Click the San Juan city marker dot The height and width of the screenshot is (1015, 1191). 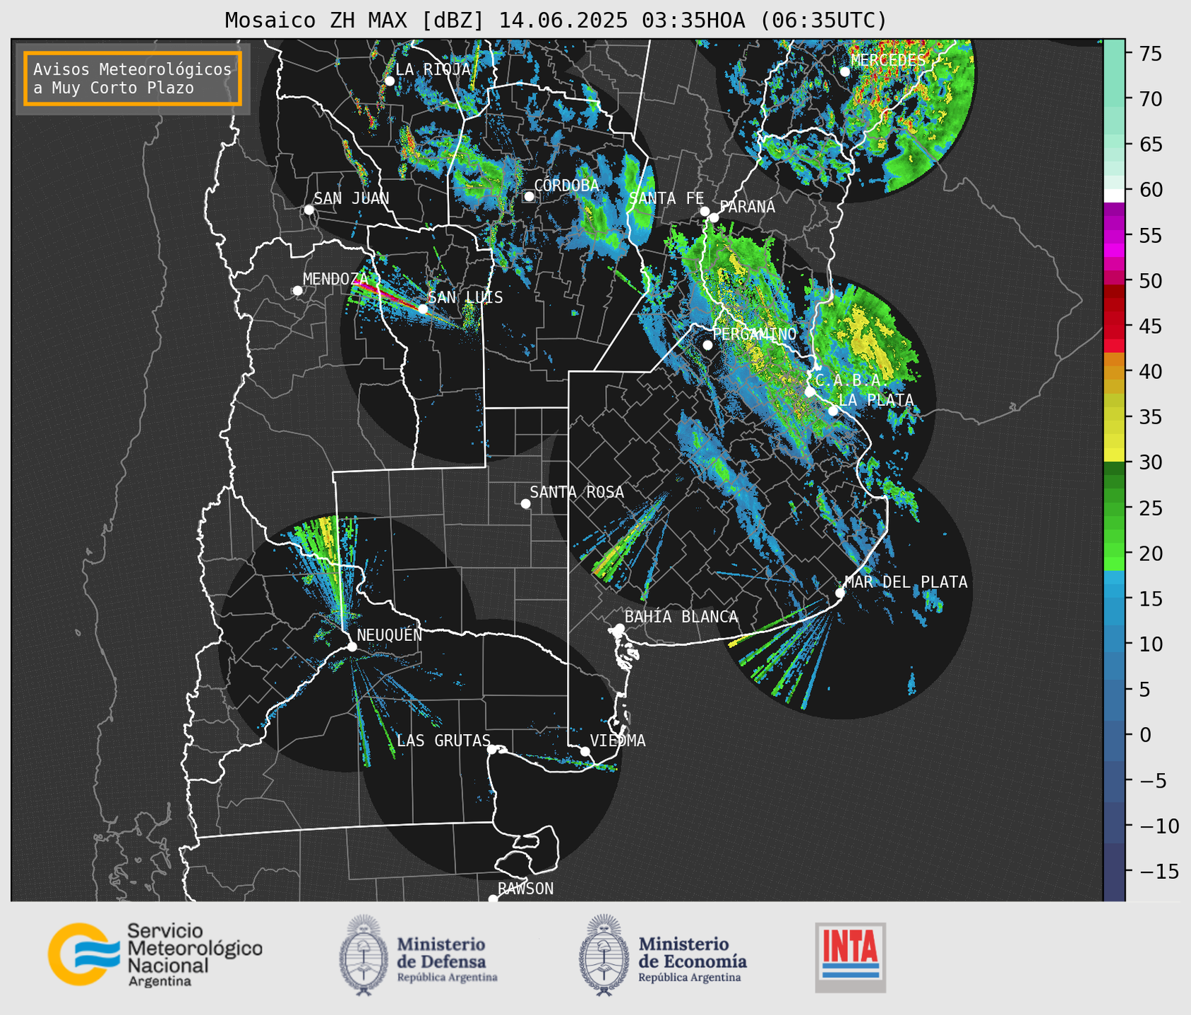pos(309,210)
